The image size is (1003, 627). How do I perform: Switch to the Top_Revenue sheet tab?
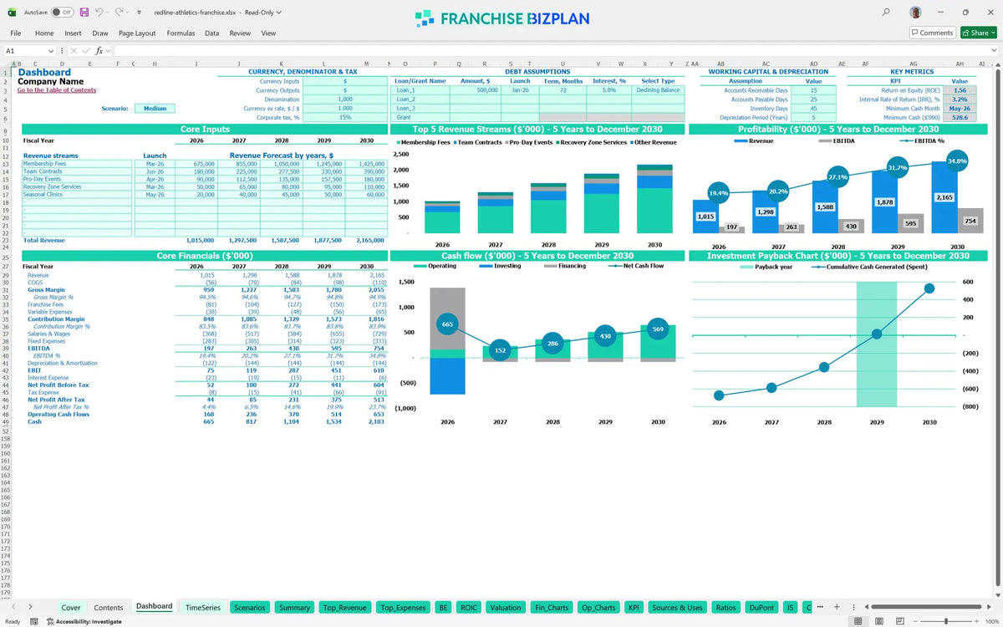coord(344,608)
